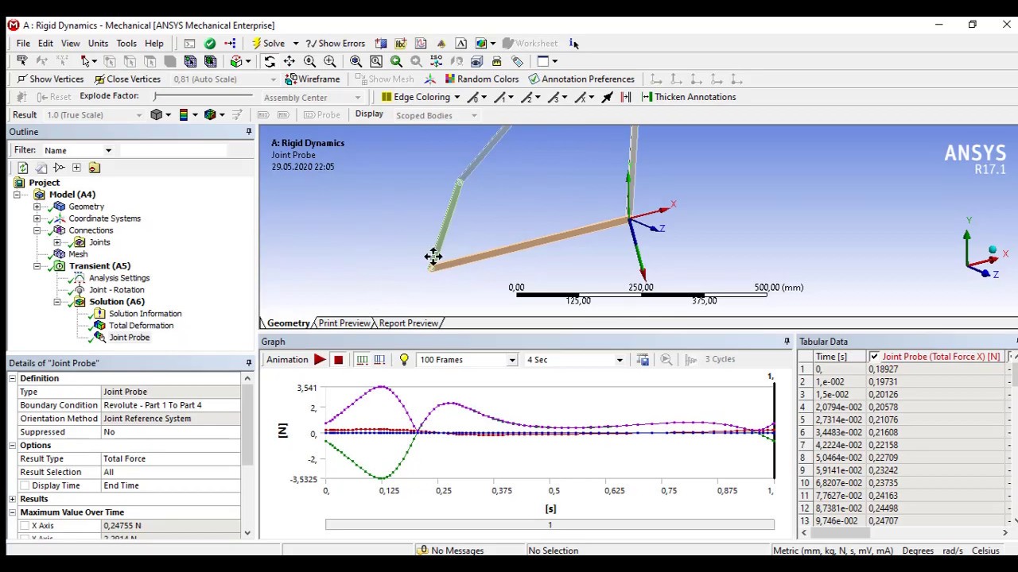1018x572 pixels.
Task: Click the Result Sets frames icon
Action: 379,360
